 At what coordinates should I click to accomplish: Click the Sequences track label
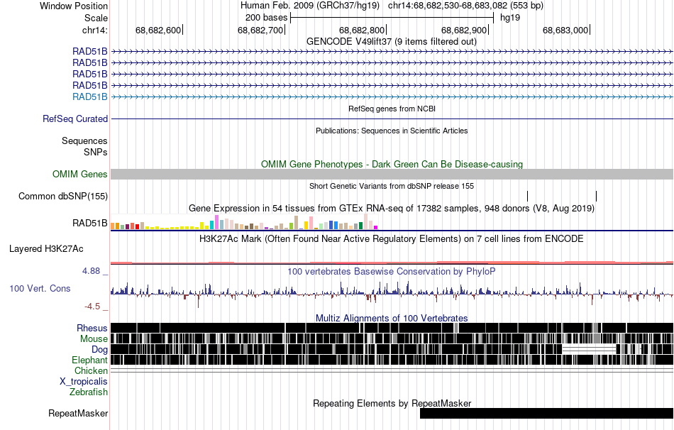tap(84, 141)
